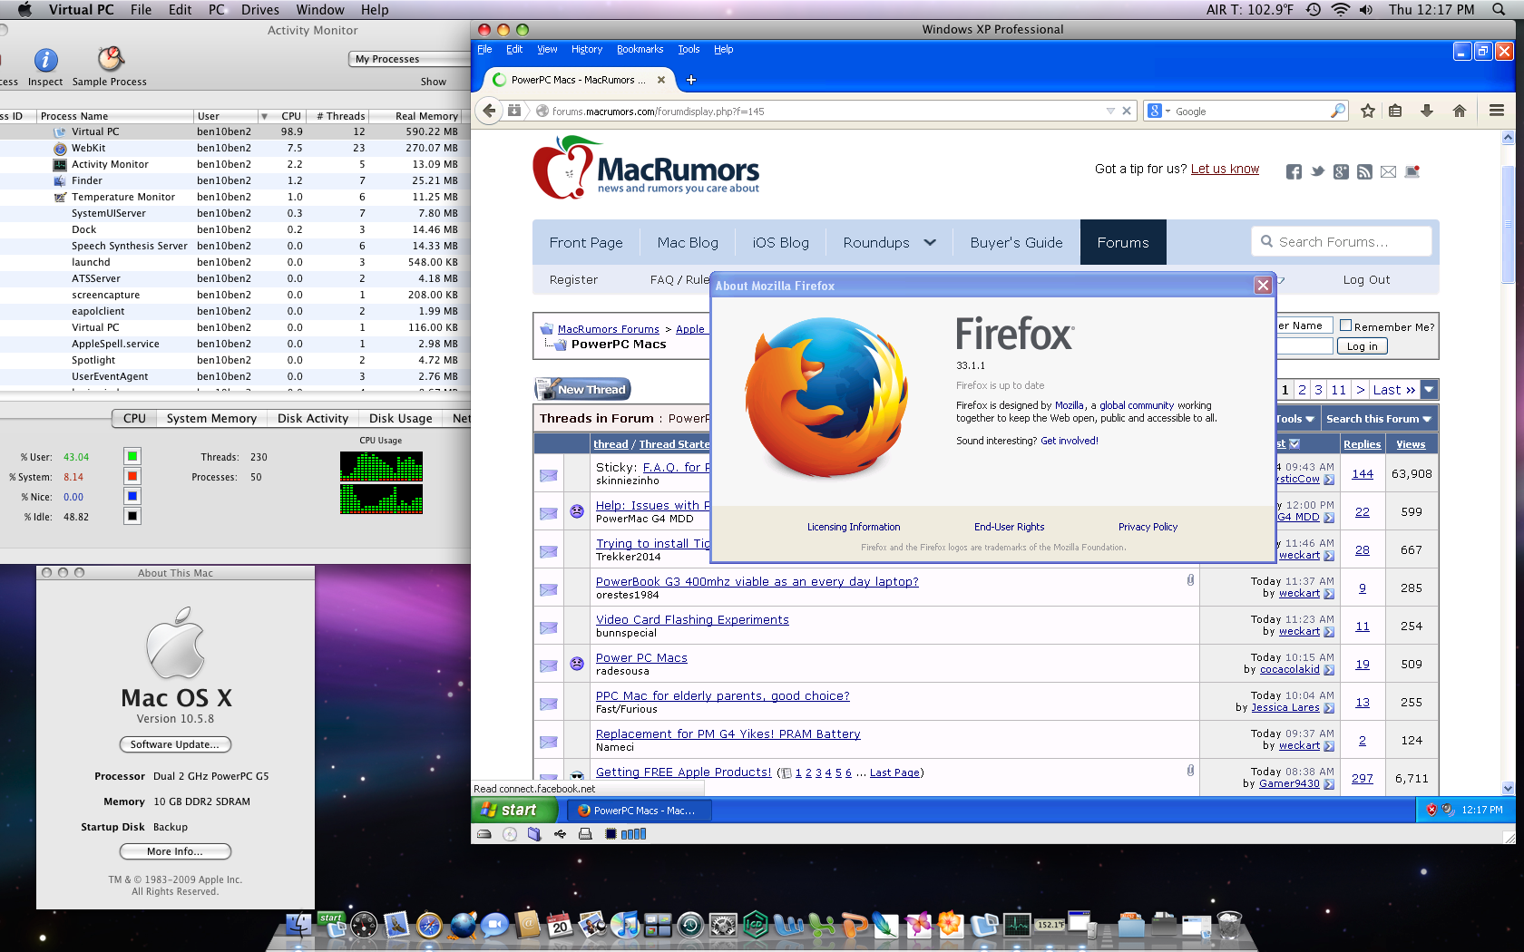Screen dimensions: 1524x952
Task: Click the green User CPU color swatch
Action: coord(132,456)
